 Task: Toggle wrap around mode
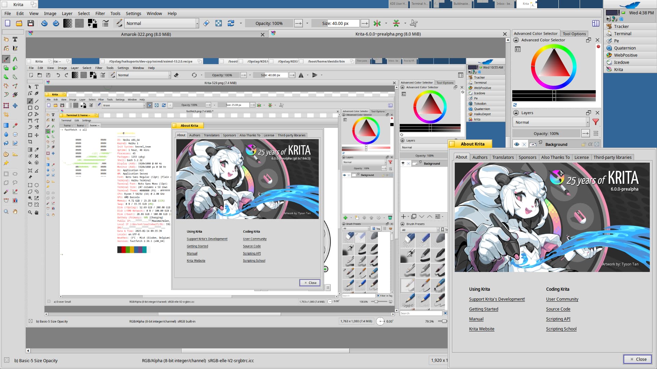coord(414,23)
